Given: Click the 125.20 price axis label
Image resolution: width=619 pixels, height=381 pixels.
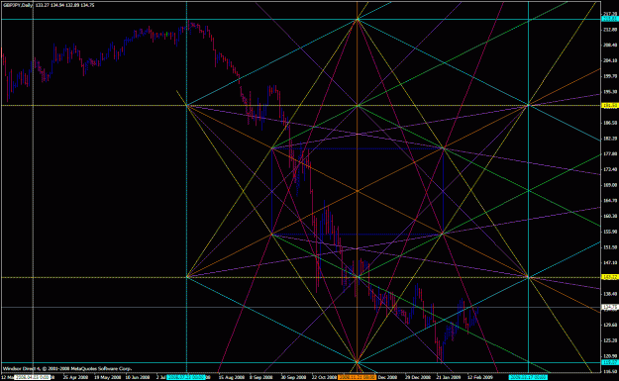Looking at the screenshot, I should pos(610,340).
